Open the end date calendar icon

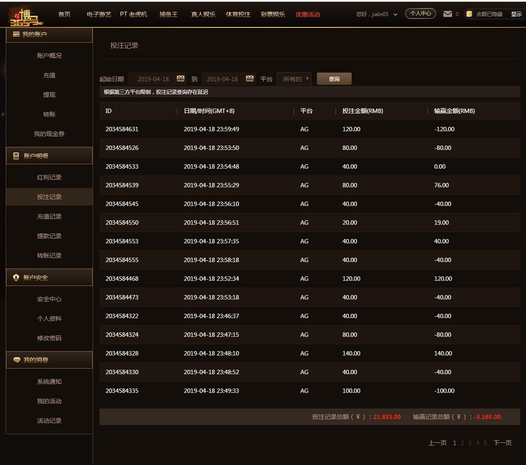pos(250,78)
